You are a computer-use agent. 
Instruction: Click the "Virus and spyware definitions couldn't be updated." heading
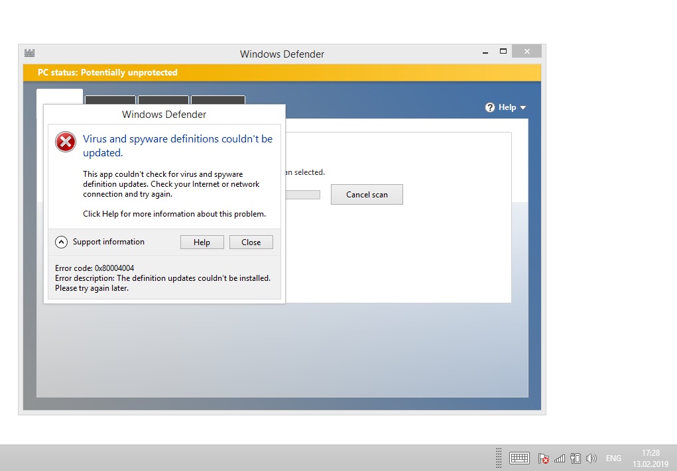pos(178,146)
